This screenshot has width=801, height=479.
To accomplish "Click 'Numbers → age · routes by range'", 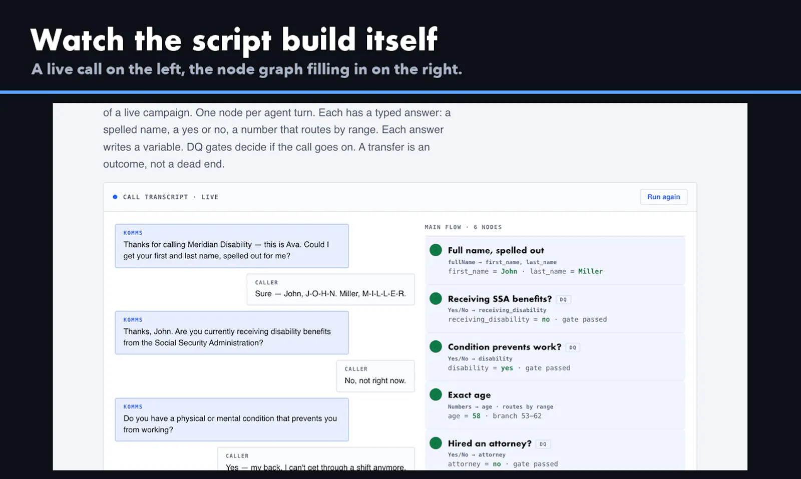I will (x=501, y=407).
